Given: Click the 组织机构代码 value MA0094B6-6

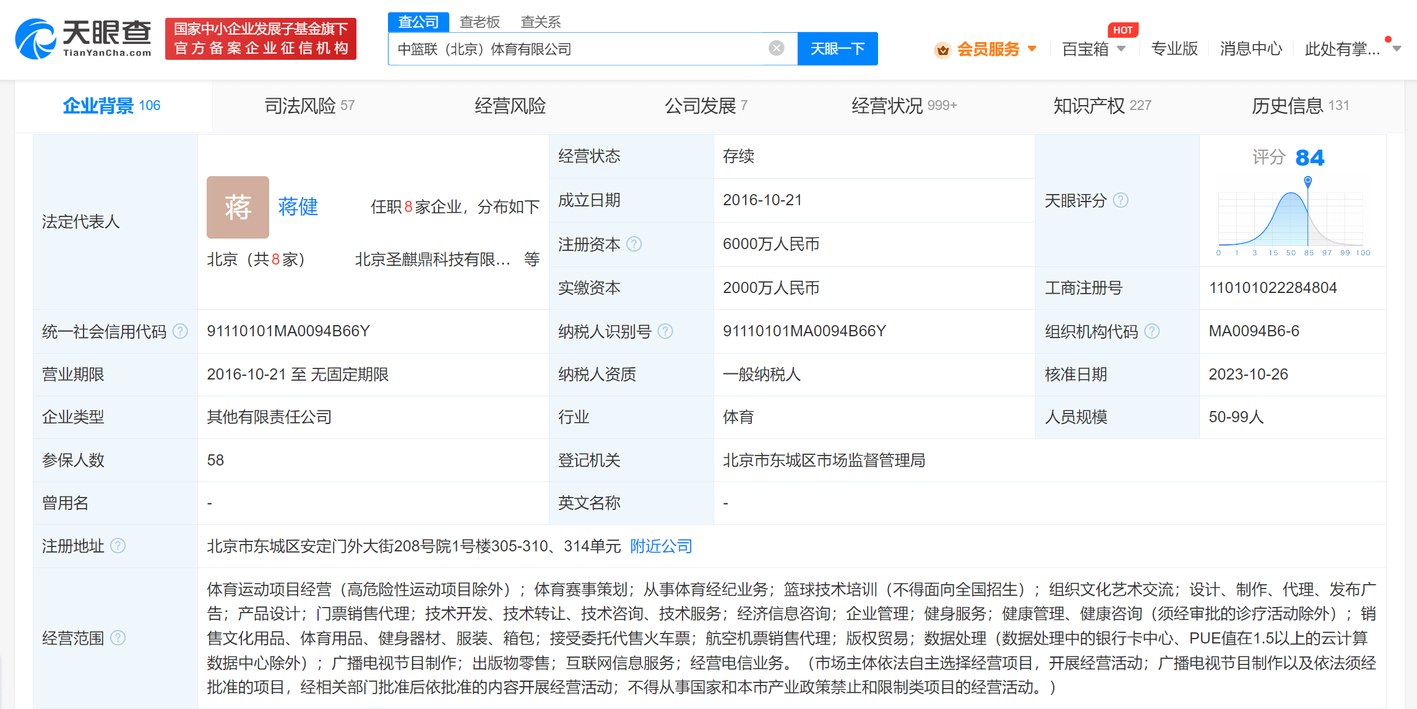Looking at the screenshot, I should pyautogui.click(x=1254, y=331).
